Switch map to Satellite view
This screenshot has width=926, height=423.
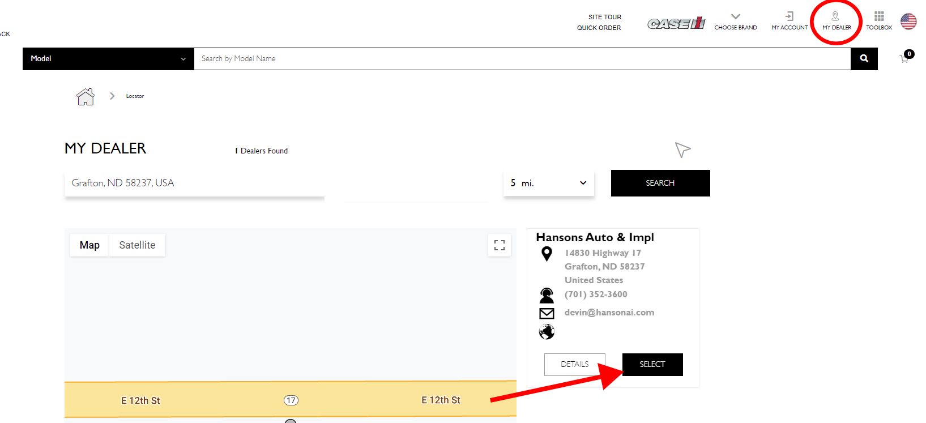click(137, 245)
